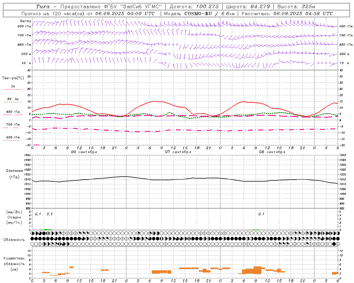Screen dimensions: 354x283
Task: Click the Прогноз на 120 часа(ов) text
Action: pyautogui.click(x=53, y=14)
